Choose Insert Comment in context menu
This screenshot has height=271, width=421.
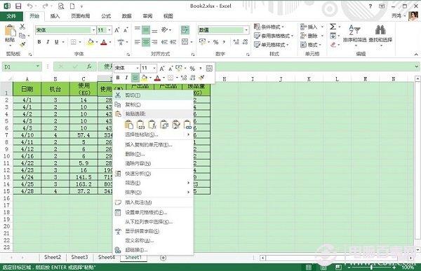pyautogui.click(x=153, y=202)
